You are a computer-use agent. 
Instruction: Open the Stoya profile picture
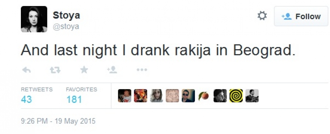(x=34, y=19)
